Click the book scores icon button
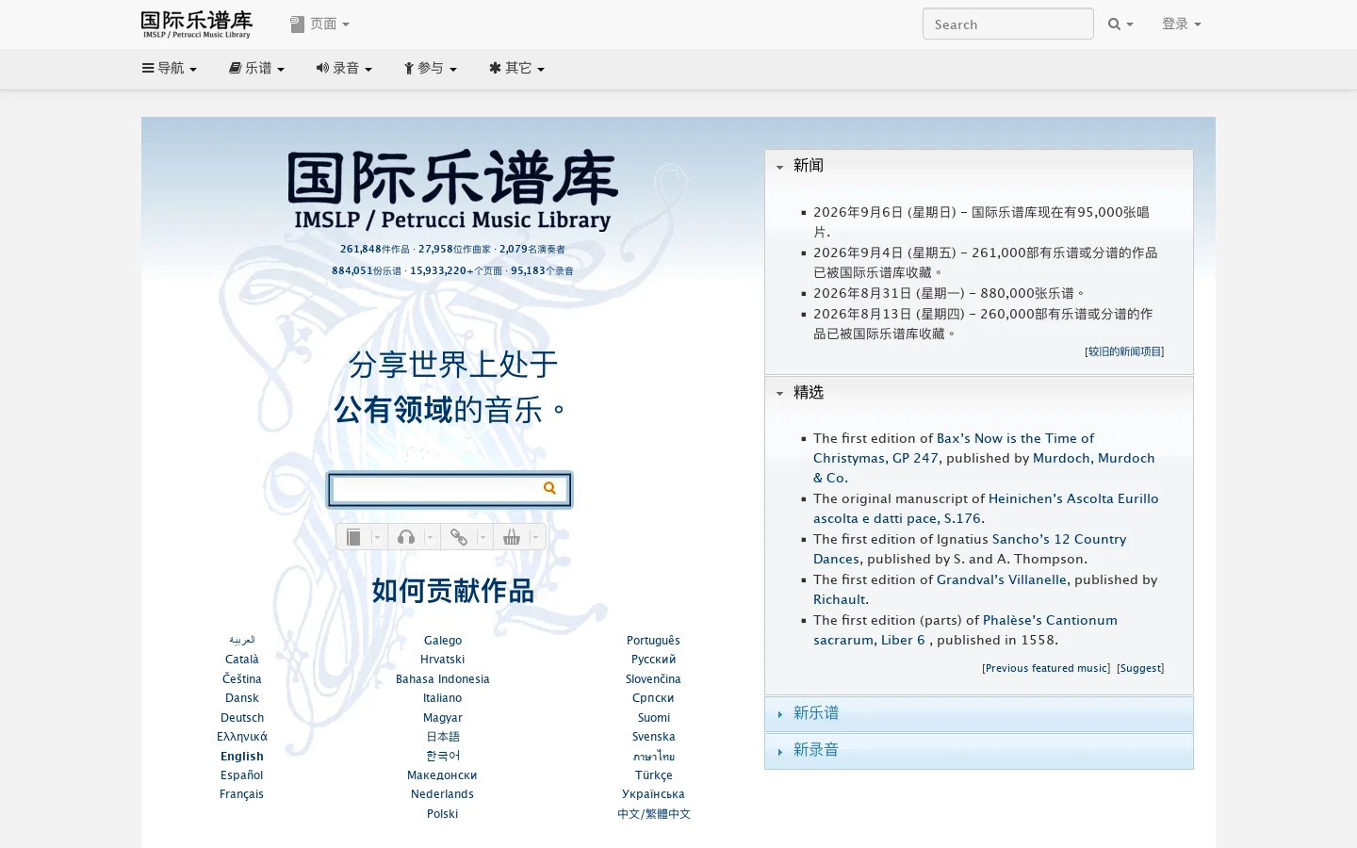Viewport: 1357px width, 848px height. [353, 537]
